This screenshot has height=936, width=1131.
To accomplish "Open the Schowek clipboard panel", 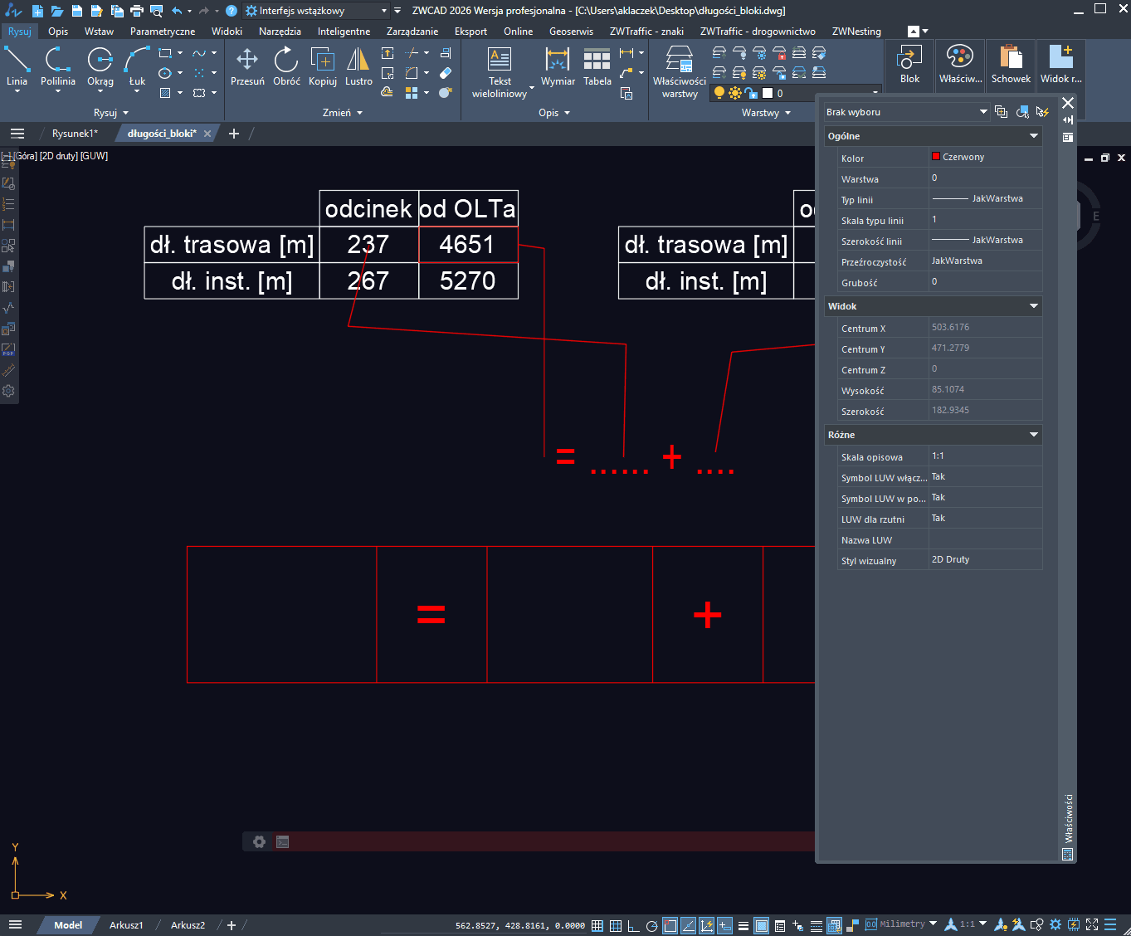I will 1010,64.
